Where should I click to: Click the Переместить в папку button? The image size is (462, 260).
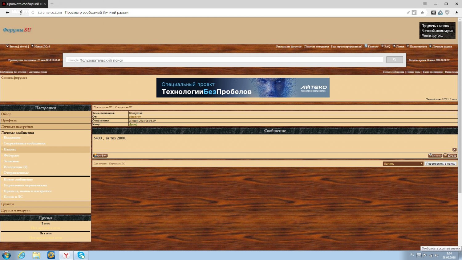point(440,163)
